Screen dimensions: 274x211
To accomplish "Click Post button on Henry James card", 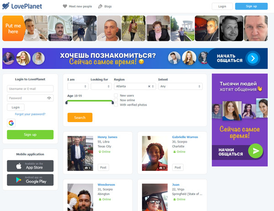I will pyautogui.click(x=103, y=167).
